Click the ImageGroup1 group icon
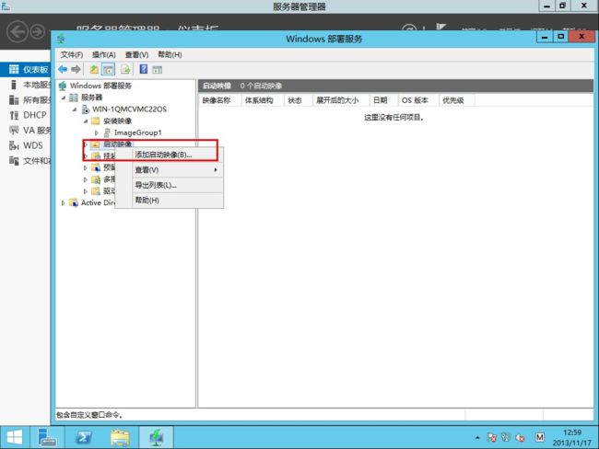The image size is (599, 449). [107, 132]
